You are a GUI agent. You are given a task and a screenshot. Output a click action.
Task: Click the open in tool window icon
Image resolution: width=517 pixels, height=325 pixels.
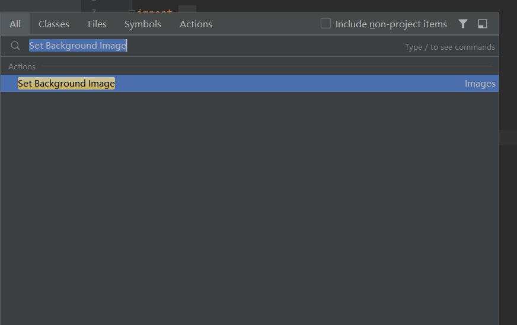[483, 24]
